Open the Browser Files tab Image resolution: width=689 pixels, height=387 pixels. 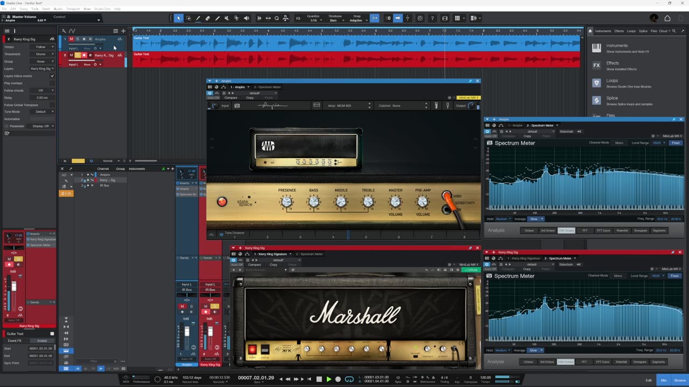[654, 31]
